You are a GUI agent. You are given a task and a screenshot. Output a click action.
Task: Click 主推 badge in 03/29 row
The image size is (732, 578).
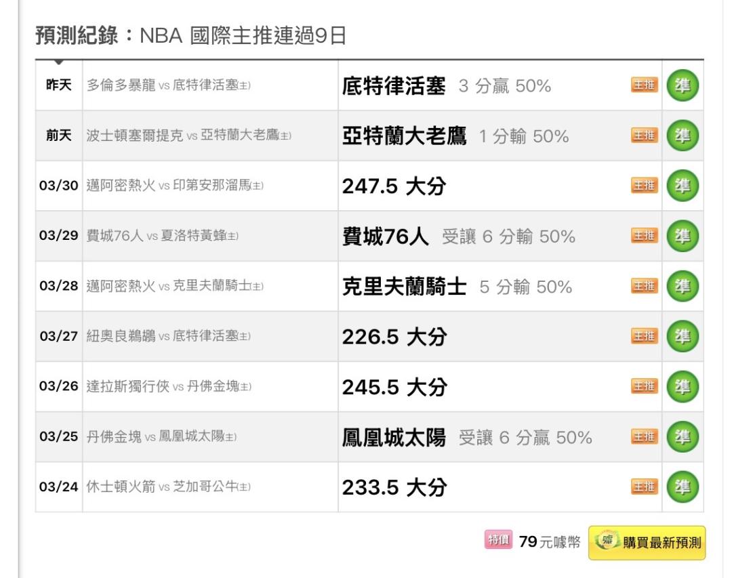[x=645, y=236]
